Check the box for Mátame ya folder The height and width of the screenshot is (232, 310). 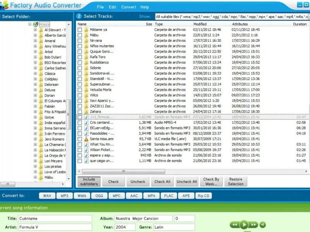pyautogui.click(x=80, y=30)
